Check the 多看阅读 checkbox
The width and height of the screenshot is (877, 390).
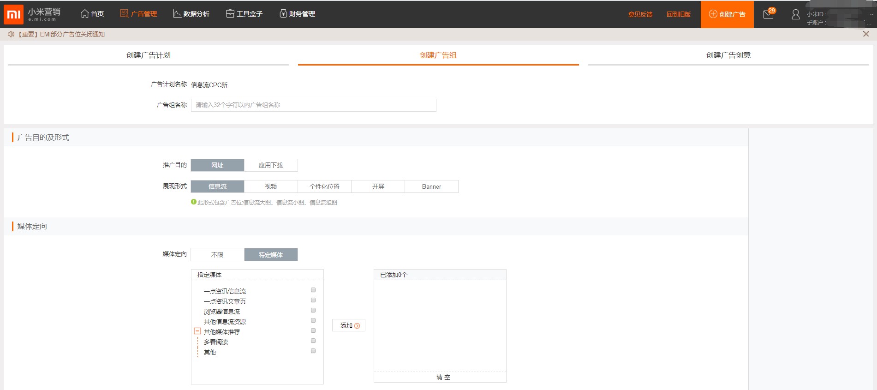pyautogui.click(x=313, y=341)
